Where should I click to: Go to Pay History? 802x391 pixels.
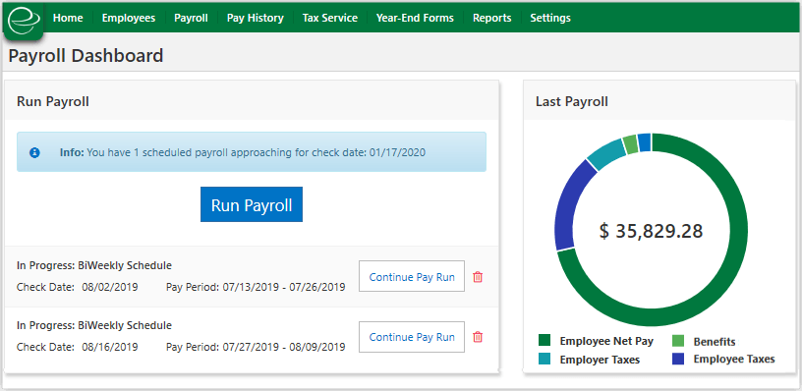(x=256, y=18)
